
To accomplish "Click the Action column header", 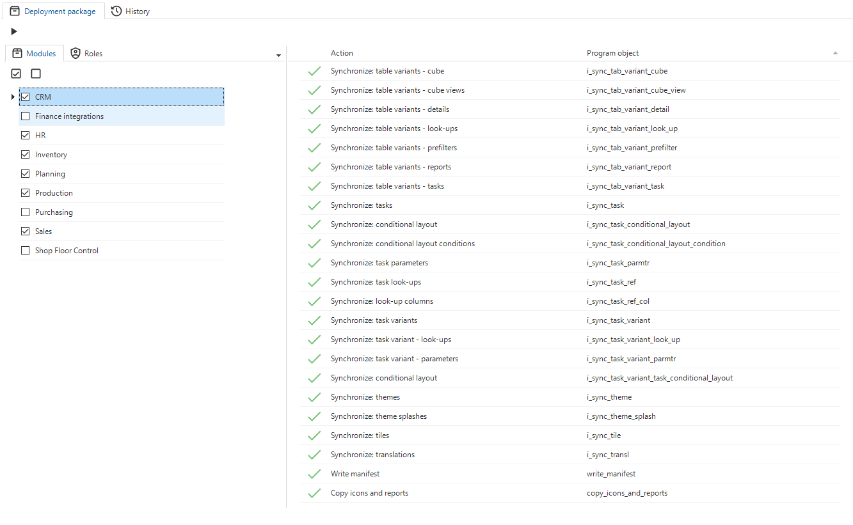I will [x=342, y=53].
